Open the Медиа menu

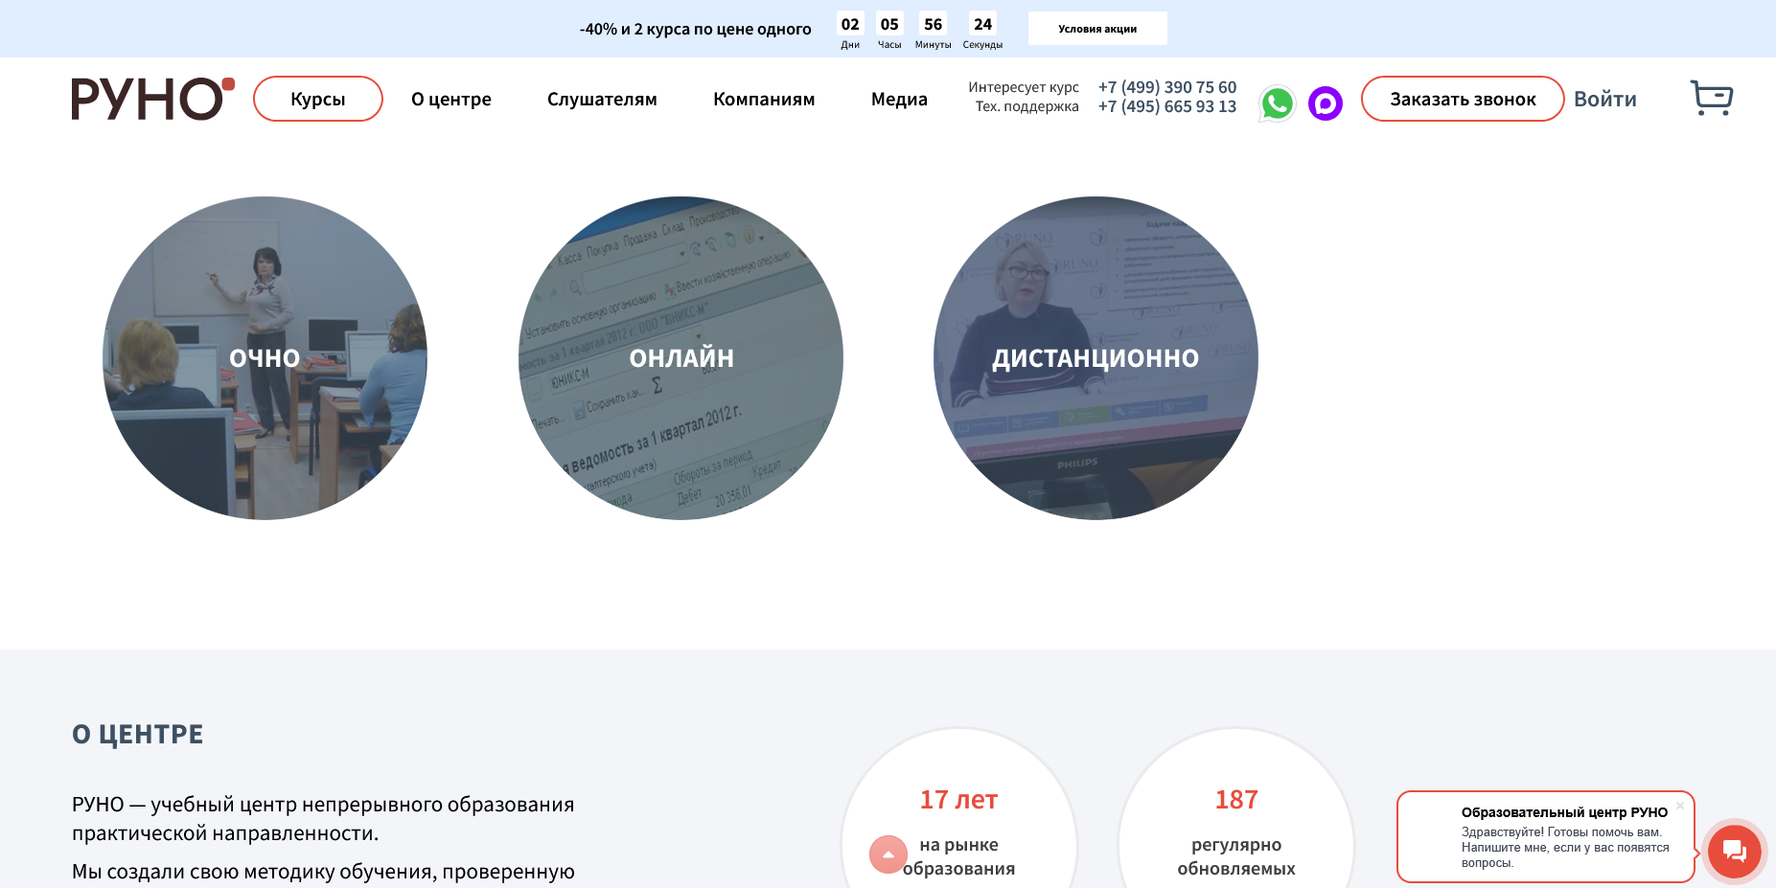point(899,99)
